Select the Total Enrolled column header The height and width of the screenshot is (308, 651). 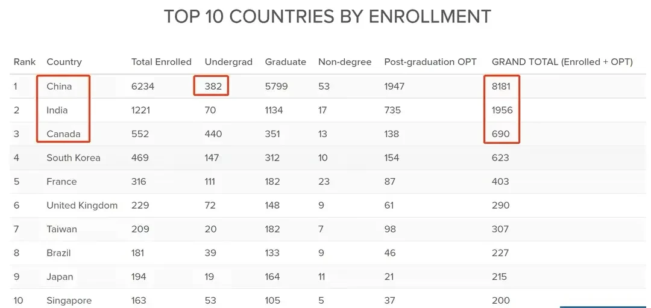pos(162,62)
